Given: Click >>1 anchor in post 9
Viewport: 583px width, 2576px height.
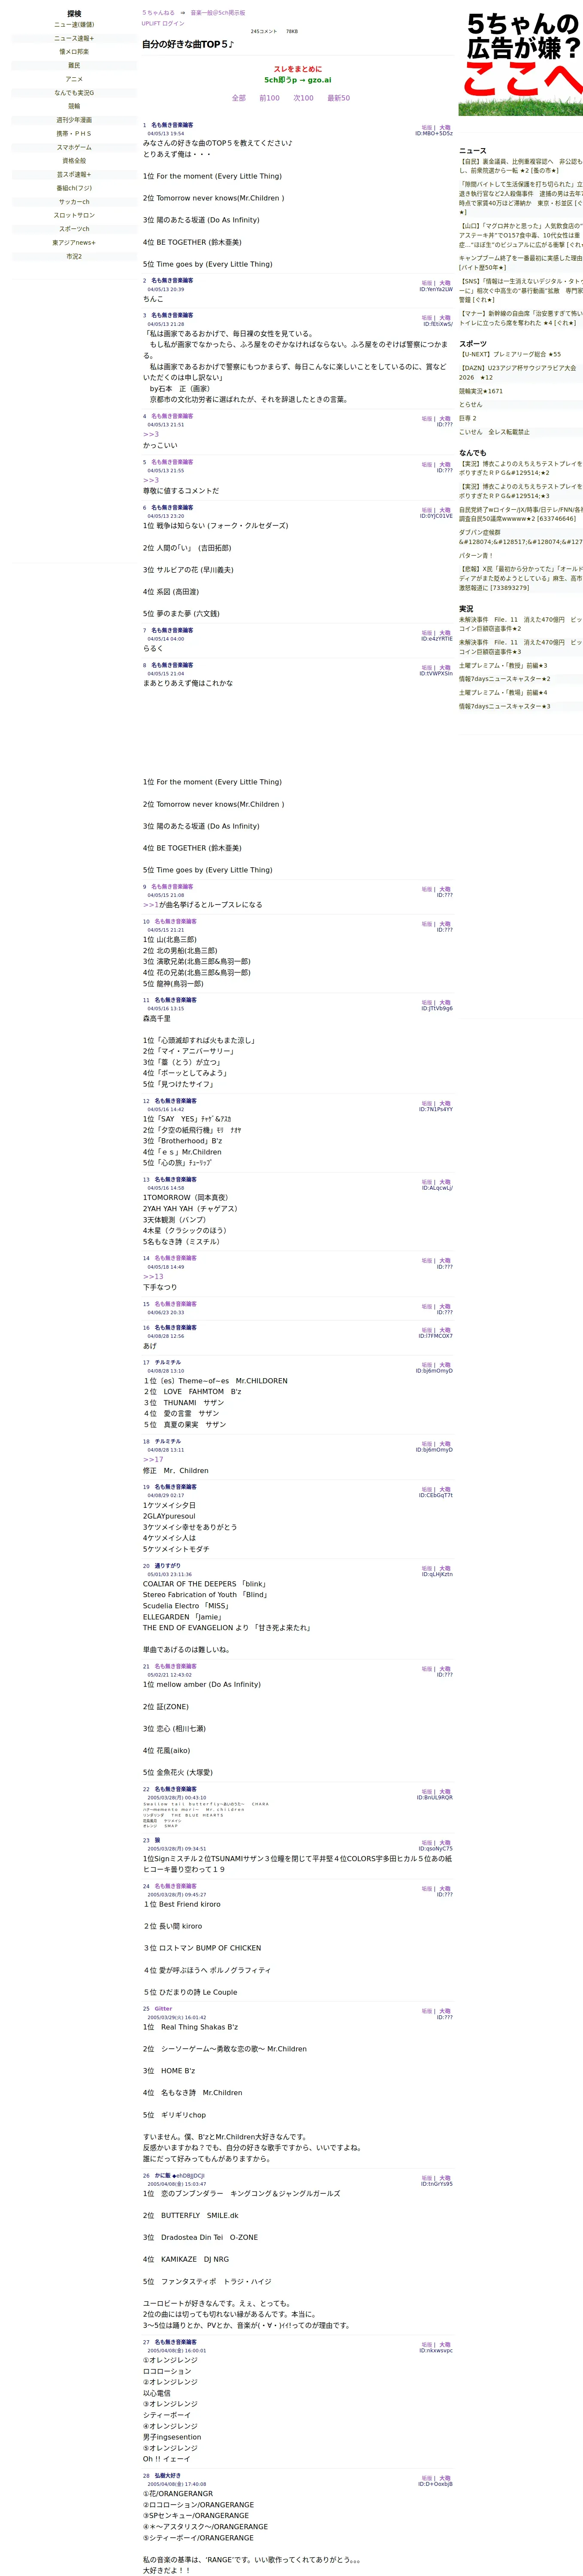Looking at the screenshot, I should point(151,905).
